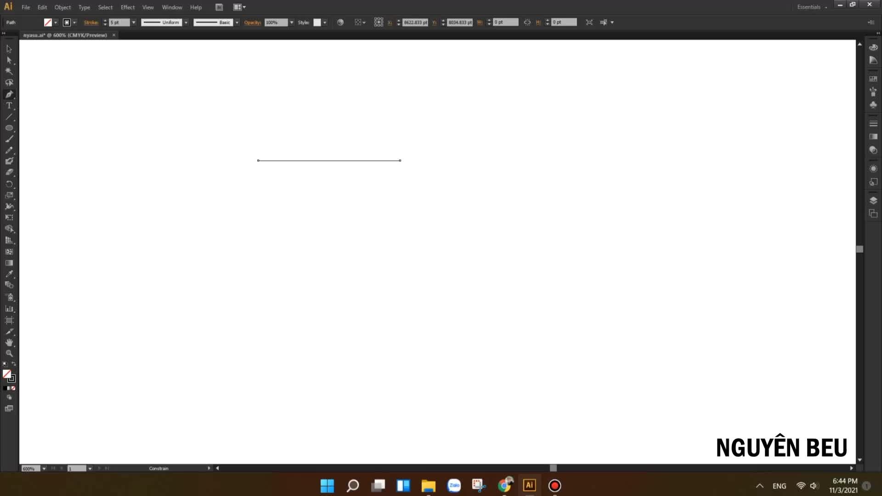Screen dimensions: 882x496
Task: Select the Eyedropper tool
Action: [9, 274]
